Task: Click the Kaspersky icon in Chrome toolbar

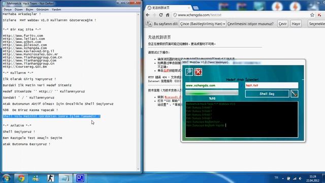Action: tap(319, 15)
